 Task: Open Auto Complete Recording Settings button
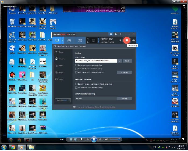pyautogui.click(x=125, y=98)
